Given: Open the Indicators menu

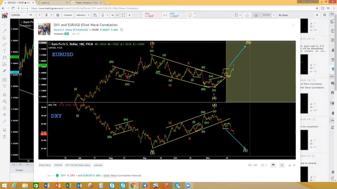Looking at the screenshot, I should (x=81, y=15).
